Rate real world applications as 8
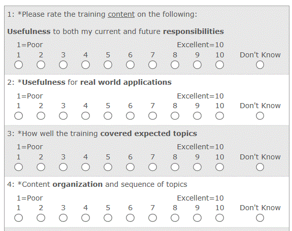Image resolution: width=292 pixels, height=231 pixels. click(175, 116)
